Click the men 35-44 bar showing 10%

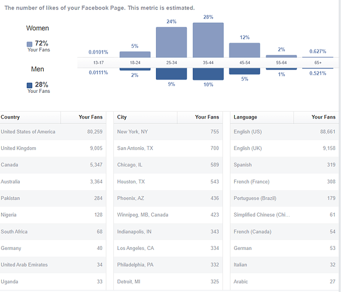click(x=208, y=74)
